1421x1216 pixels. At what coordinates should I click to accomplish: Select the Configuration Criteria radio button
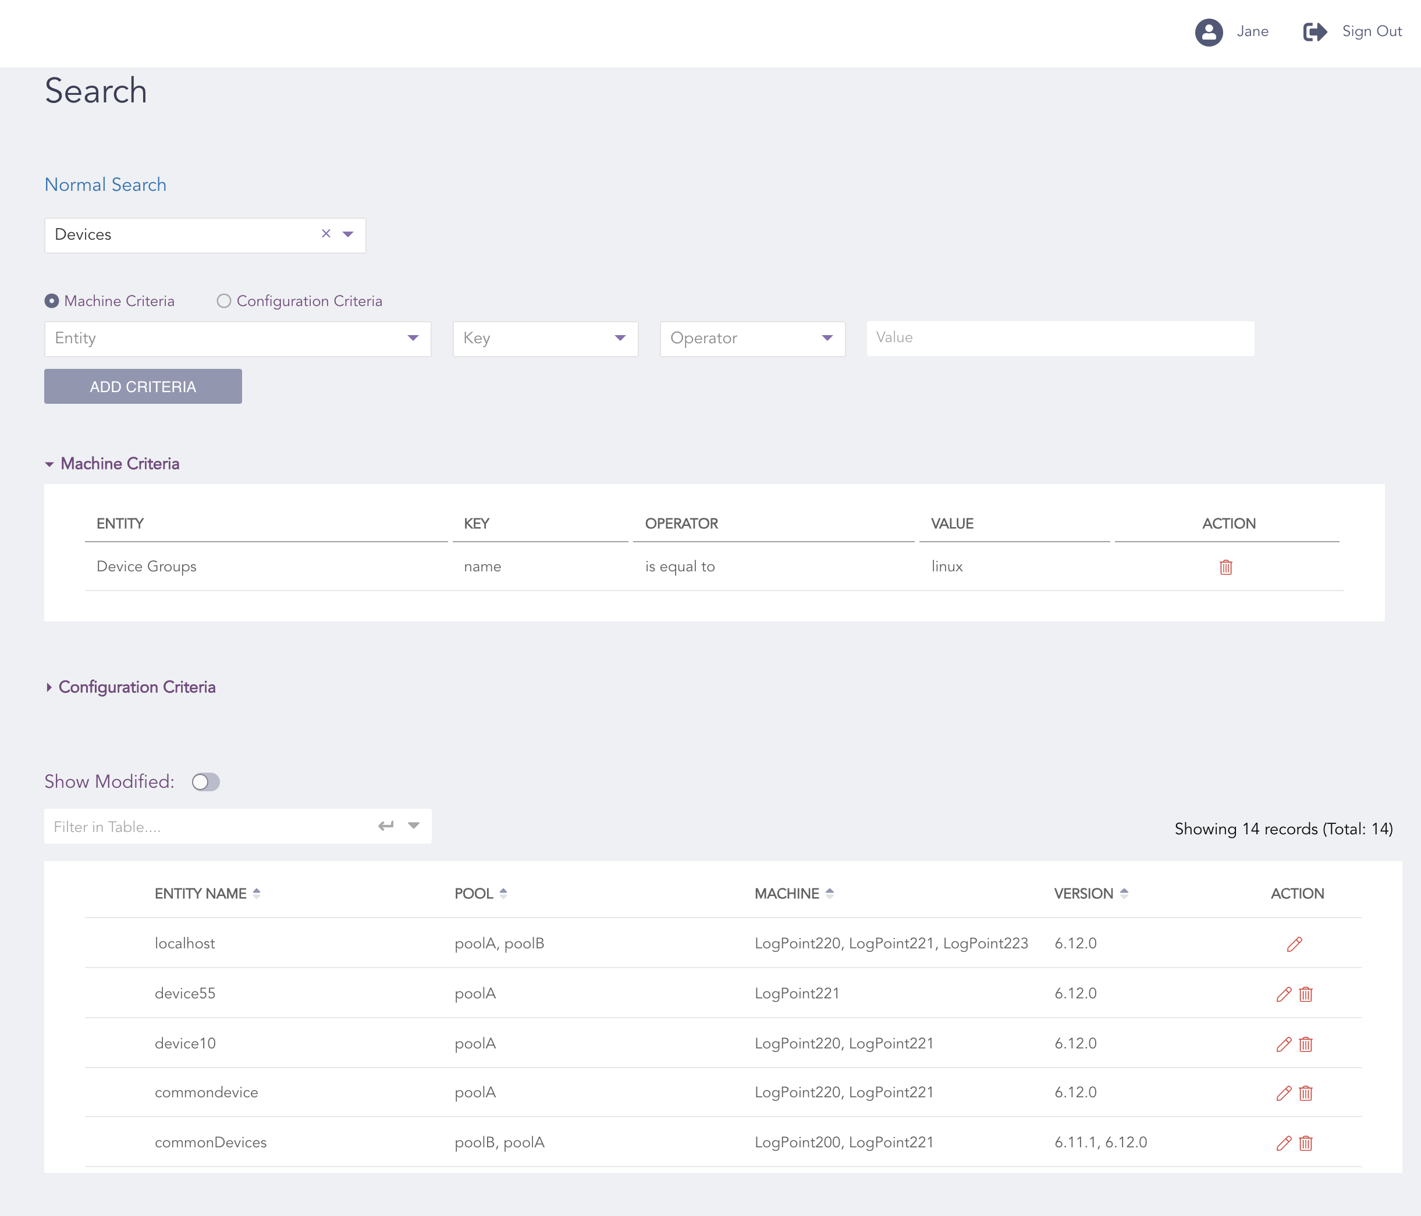pyautogui.click(x=223, y=300)
